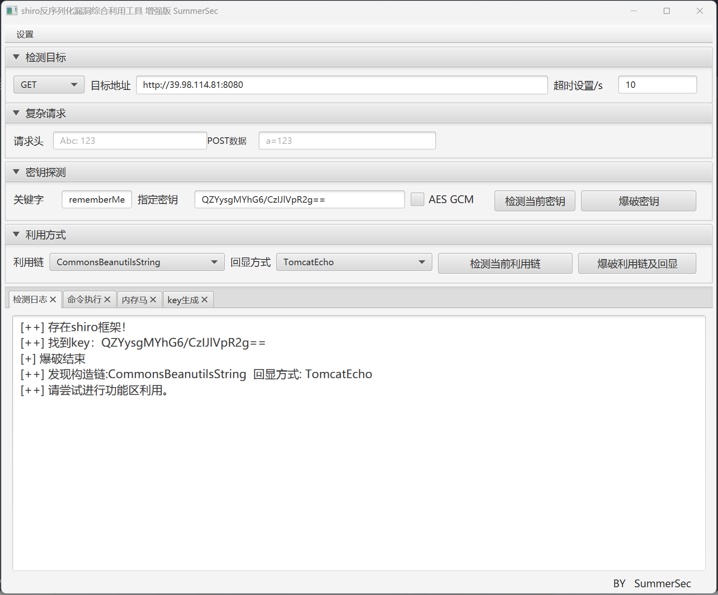The image size is (718, 595).
Task: Minimize the shiro tool window
Action: click(x=633, y=11)
